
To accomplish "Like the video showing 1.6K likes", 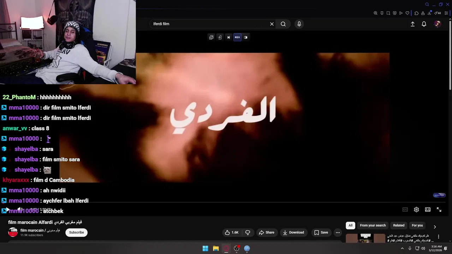I will pyautogui.click(x=232, y=232).
